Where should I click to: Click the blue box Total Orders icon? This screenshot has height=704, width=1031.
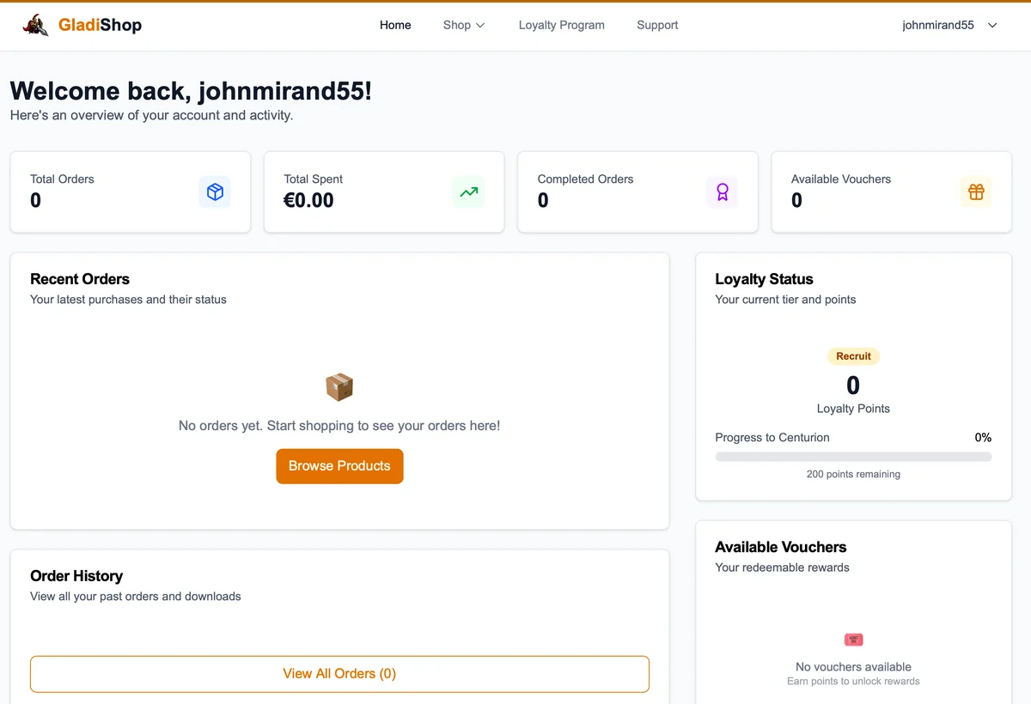click(215, 192)
